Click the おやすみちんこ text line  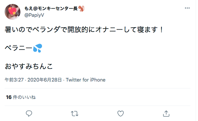click(x=29, y=66)
